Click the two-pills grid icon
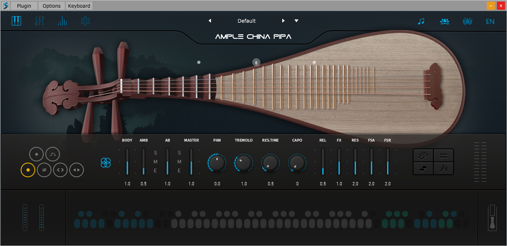This screenshot has width=507, height=246. click(x=423, y=168)
